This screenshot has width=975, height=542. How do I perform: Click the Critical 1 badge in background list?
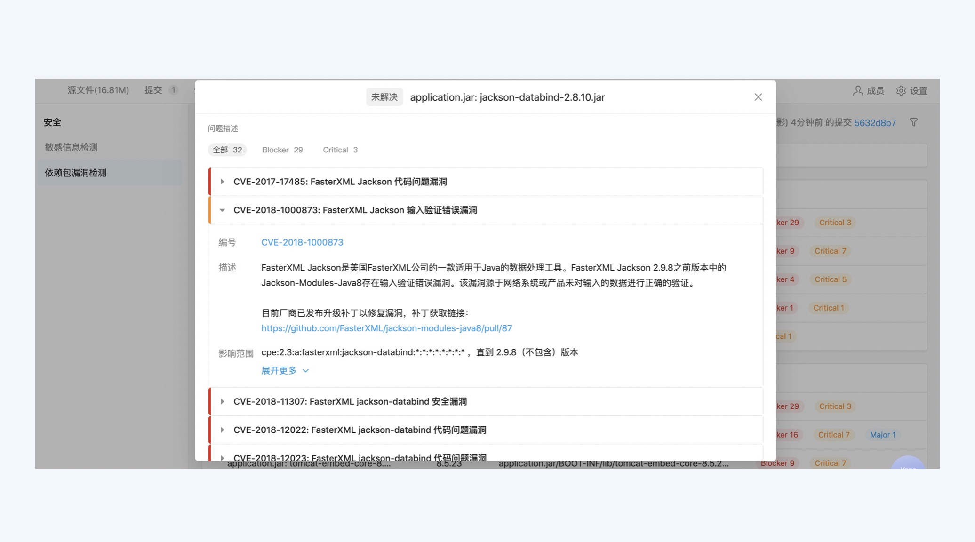(829, 308)
